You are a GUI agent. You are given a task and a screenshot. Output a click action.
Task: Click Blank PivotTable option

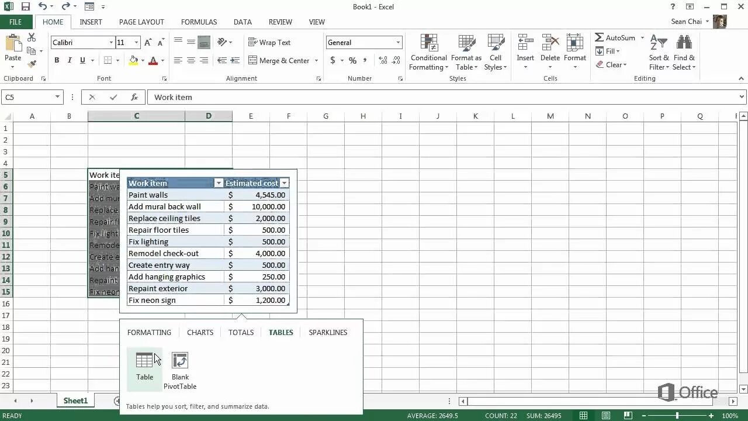[180, 371]
